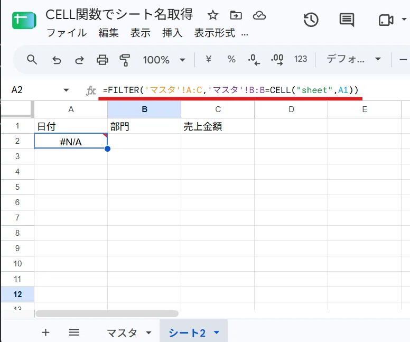
Task: Select row 10 header
Action: pyautogui.click(x=17, y=263)
